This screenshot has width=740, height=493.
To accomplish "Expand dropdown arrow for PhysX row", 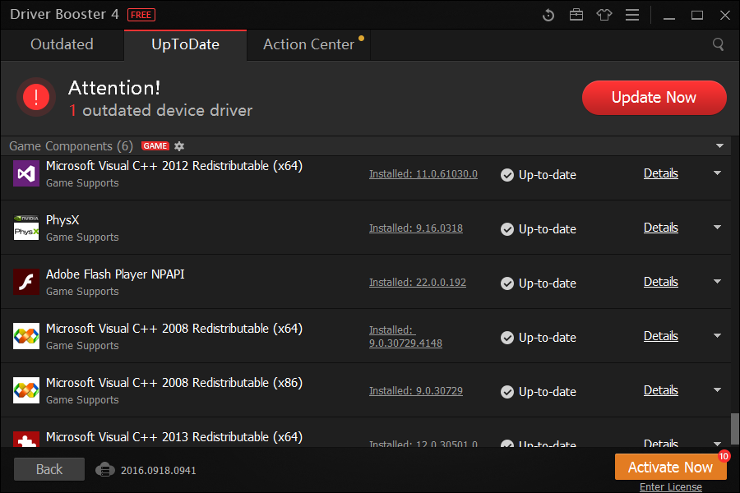I will click(717, 228).
